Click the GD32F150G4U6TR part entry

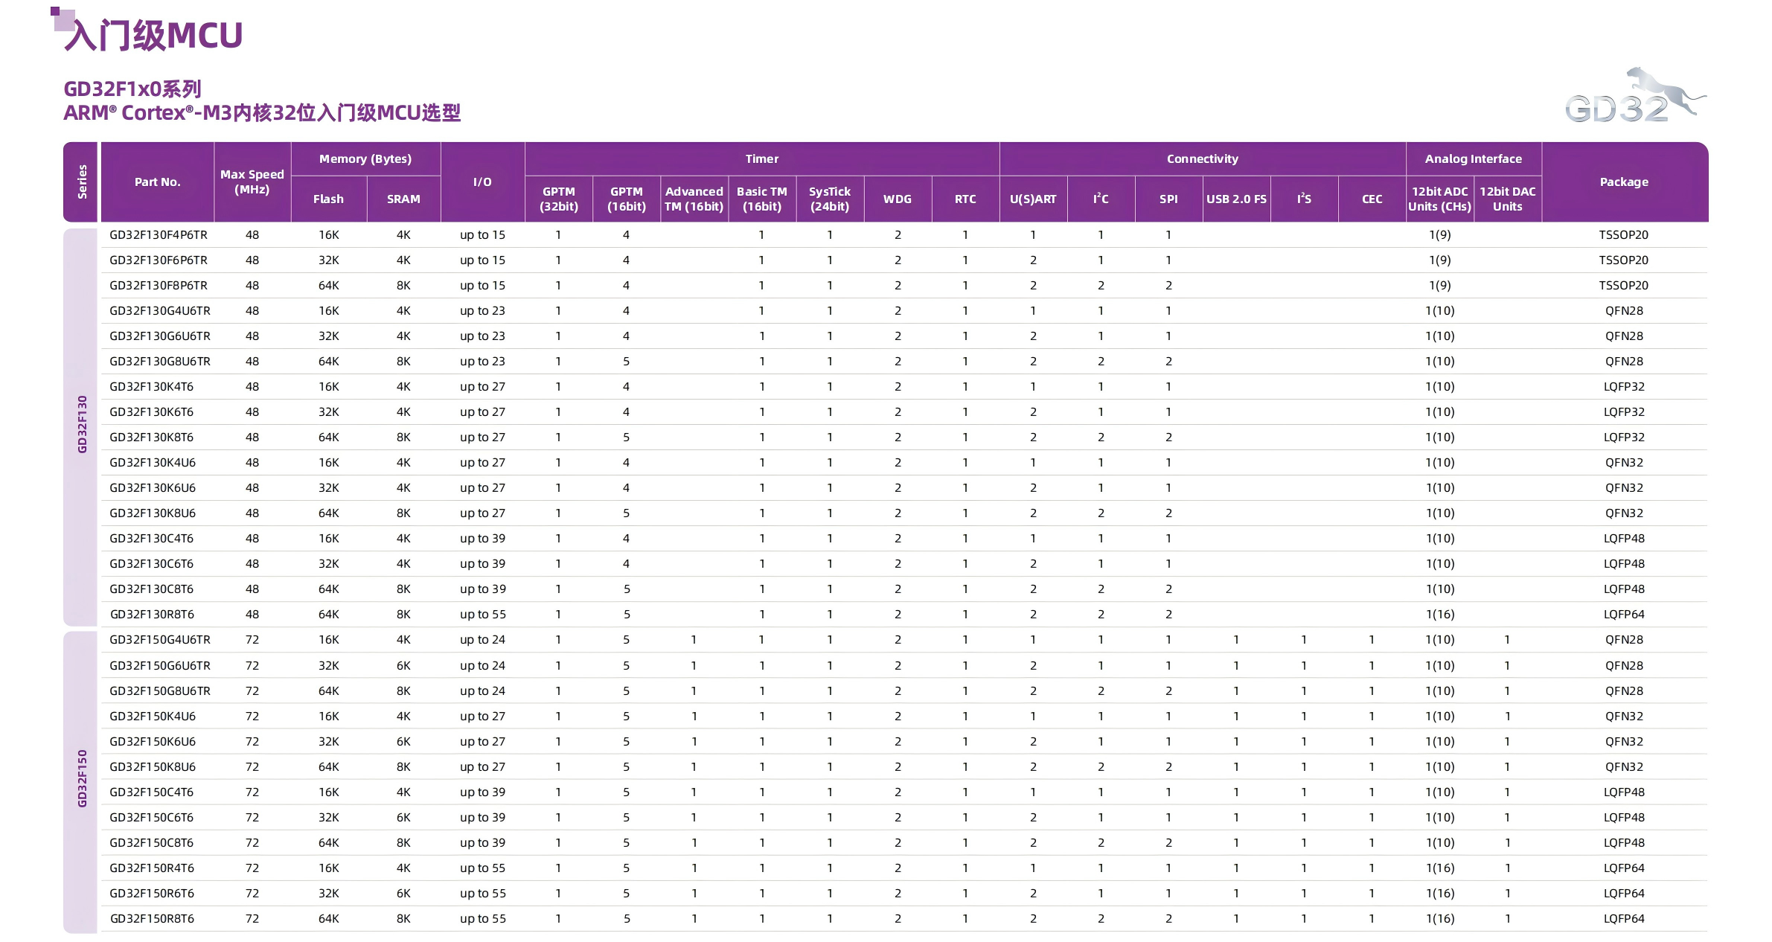click(160, 640)
